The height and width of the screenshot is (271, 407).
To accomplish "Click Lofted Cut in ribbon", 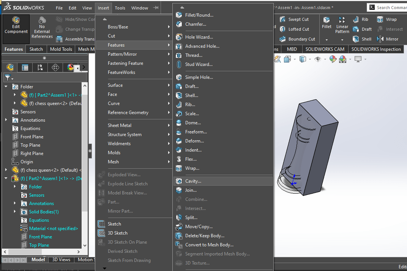I will [x=294, y=29].
